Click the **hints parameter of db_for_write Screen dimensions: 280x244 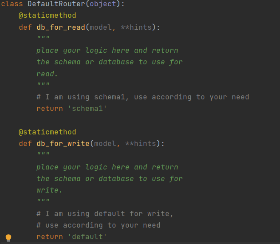click(142, 144)
